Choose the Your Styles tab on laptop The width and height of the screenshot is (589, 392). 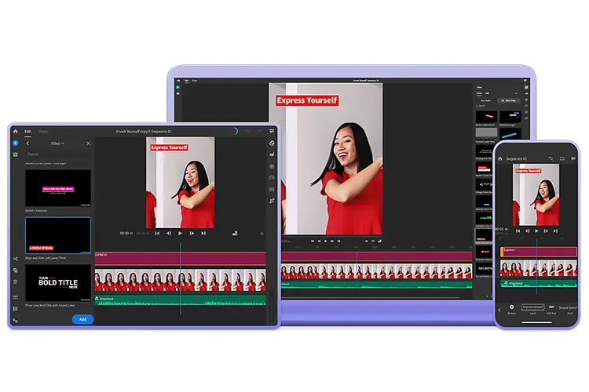[486, 100]
